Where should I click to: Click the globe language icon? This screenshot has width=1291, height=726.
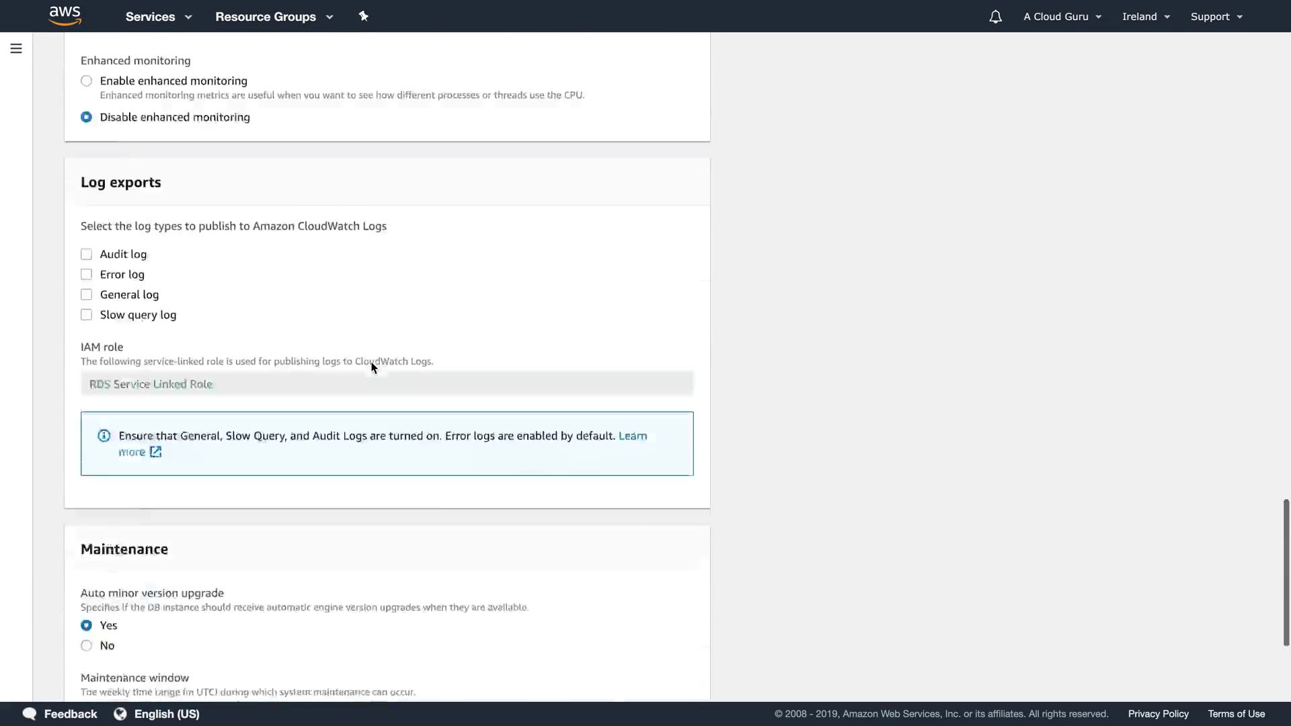pyautogui.click(x=120, y=714)
